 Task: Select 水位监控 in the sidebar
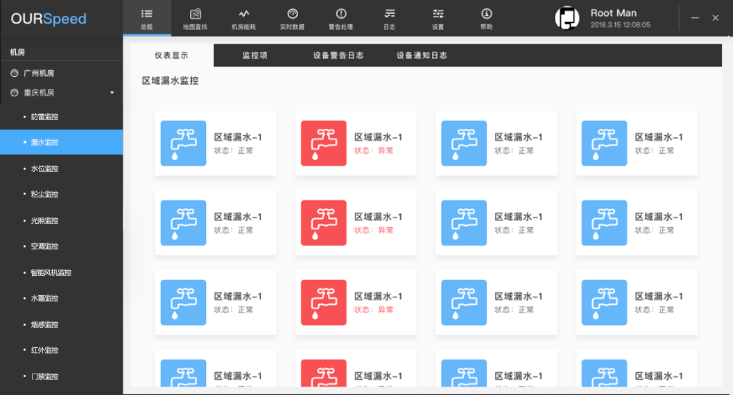pos(44,168)
